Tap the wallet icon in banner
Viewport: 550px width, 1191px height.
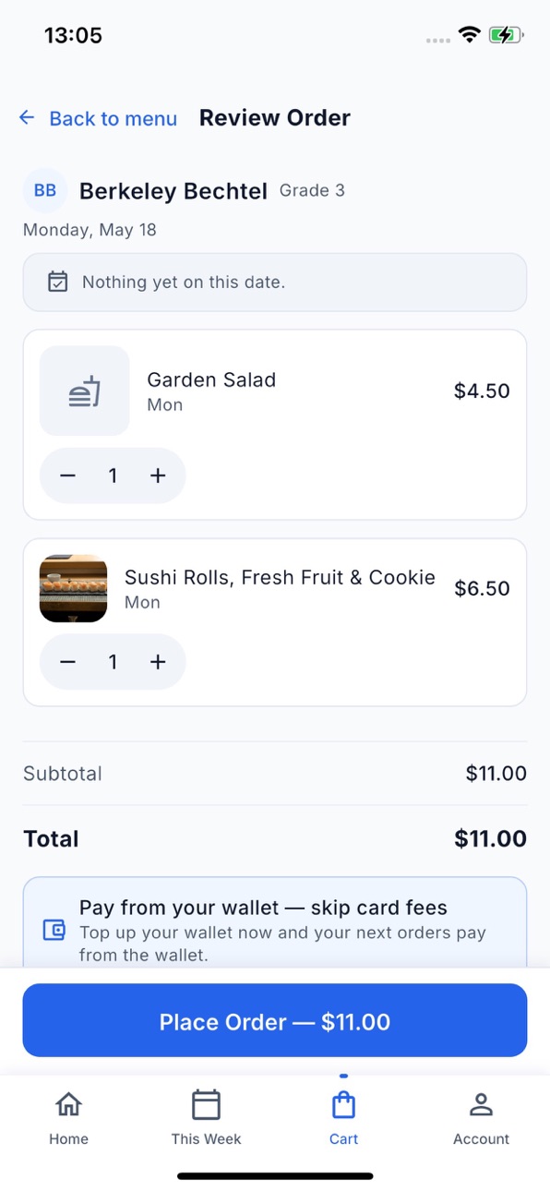point(54,930)
